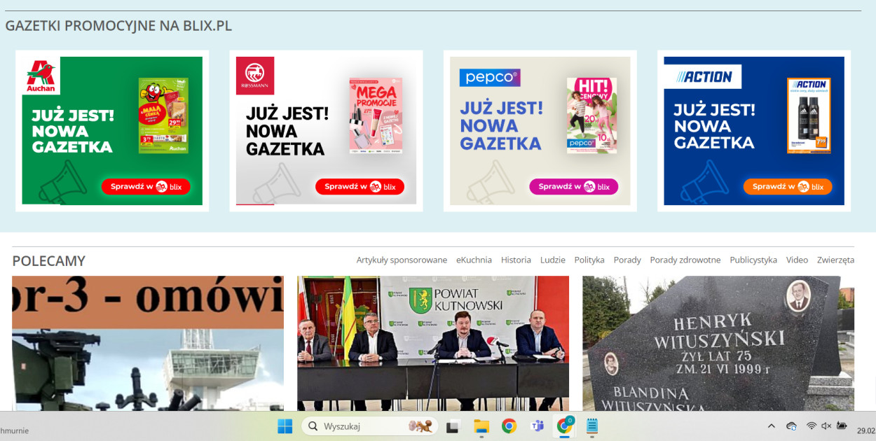The image size is (876, 441).
Task: Click the Action logo on the blue banner
Action: click(x=702, y=77)
